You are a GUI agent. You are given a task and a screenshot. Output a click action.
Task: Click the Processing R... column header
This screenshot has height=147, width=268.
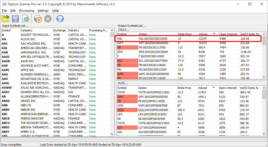pos(99,30)
